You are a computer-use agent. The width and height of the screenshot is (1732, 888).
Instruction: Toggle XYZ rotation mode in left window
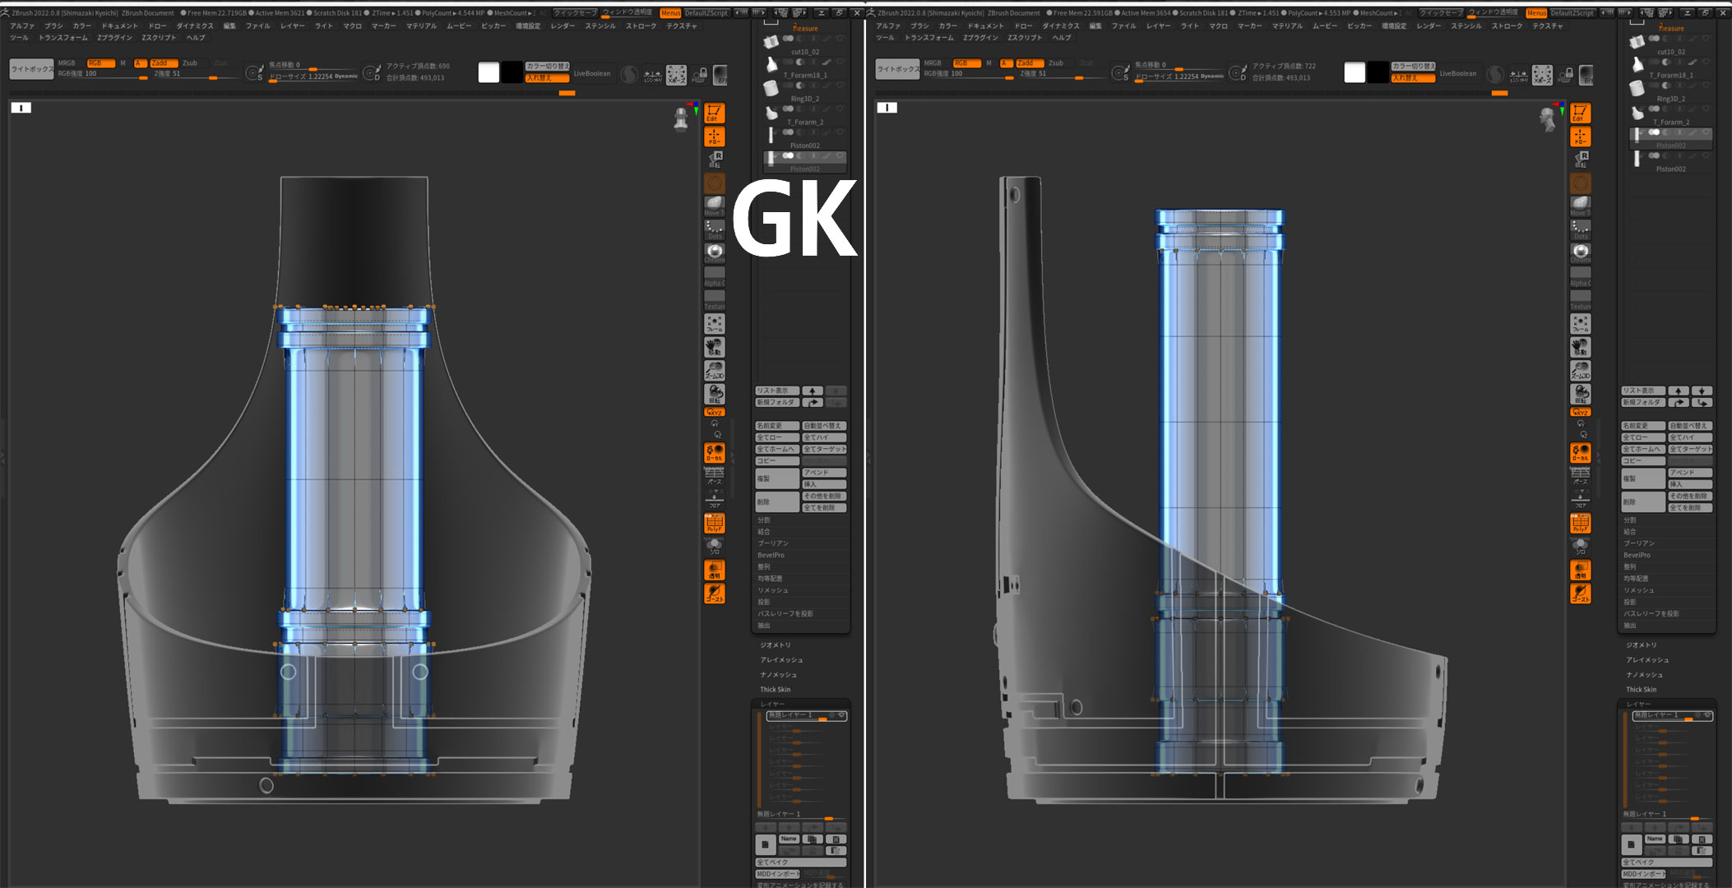pyautogui.click(x=714, y=412)
